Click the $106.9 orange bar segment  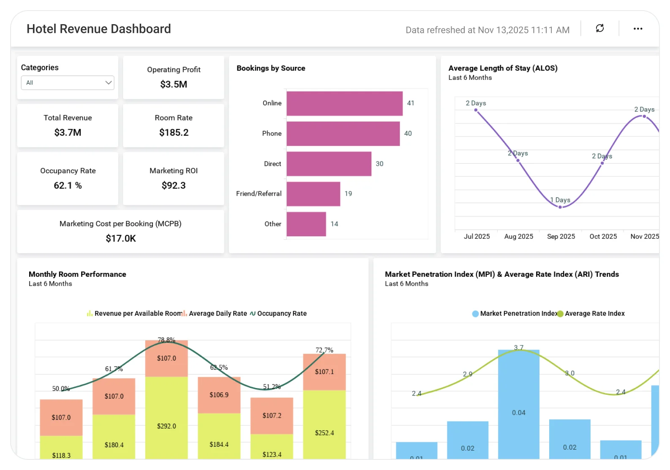(x=219, y=395)
